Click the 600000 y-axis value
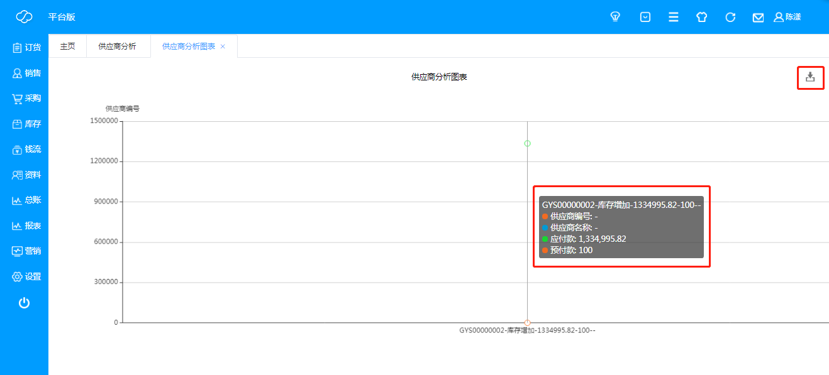 [105, 242]
